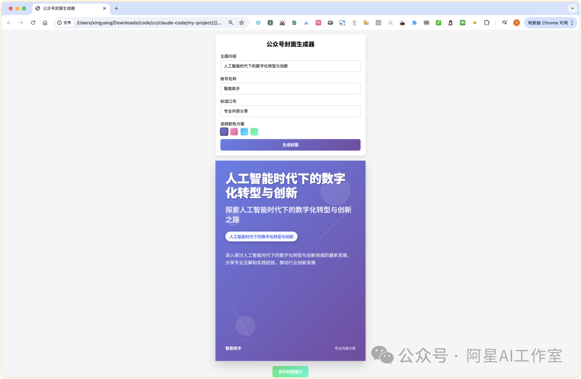Image resolution: width=581 pixels, height=379 pixels.
Task: Choose the pink color scheme swatch
Action: 234,132
